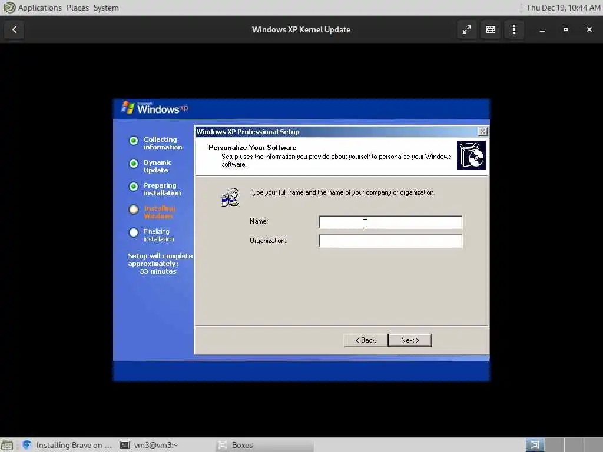Click the show desktop icon in panel

[x=7, y=445]
